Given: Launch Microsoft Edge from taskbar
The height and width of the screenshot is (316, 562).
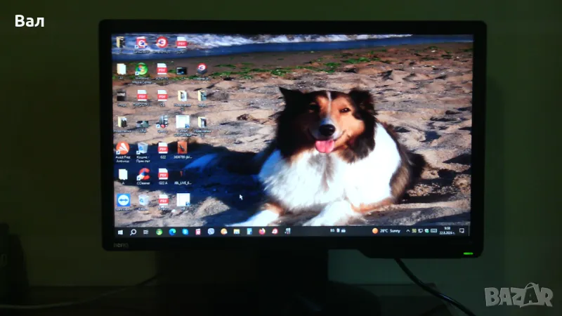Looking at the screenshot, I should (x=172, y=232).
